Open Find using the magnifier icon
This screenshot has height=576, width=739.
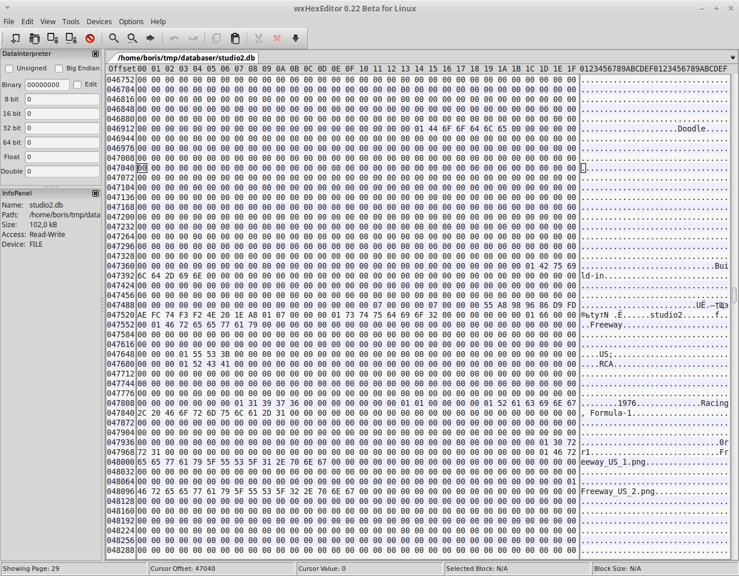[114, 39]
